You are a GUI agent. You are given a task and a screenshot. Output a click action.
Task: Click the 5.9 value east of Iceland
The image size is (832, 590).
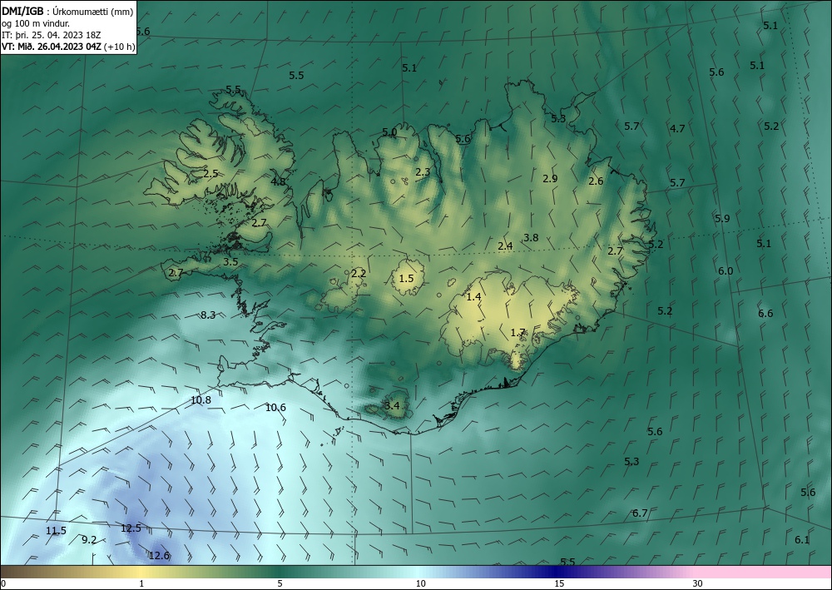[722, 219]
